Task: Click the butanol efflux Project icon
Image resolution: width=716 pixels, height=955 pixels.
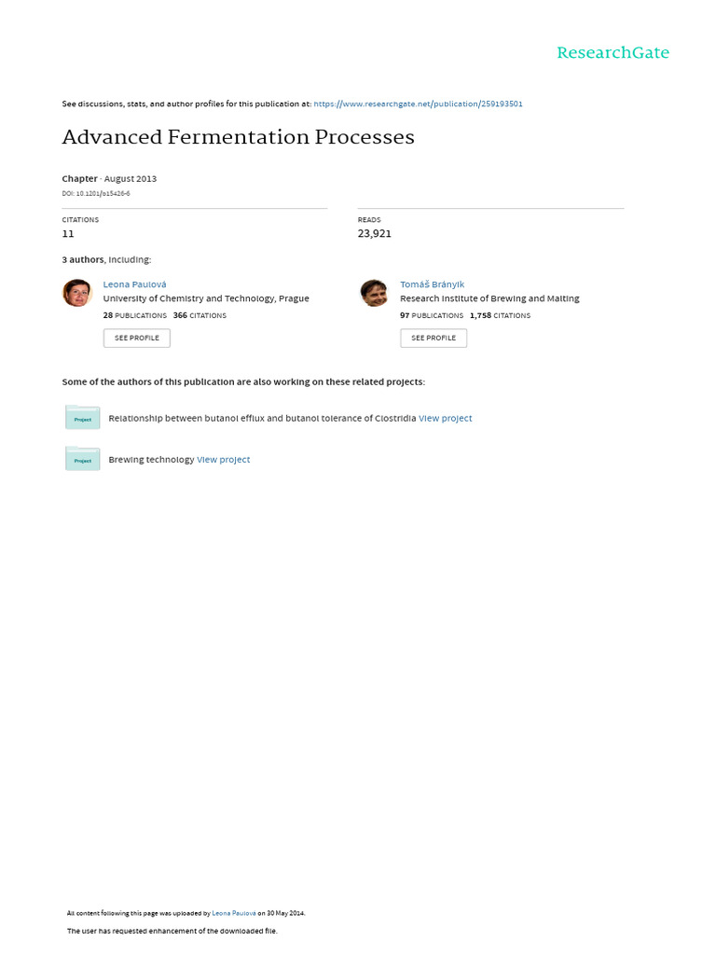Action: click(82, 418)
